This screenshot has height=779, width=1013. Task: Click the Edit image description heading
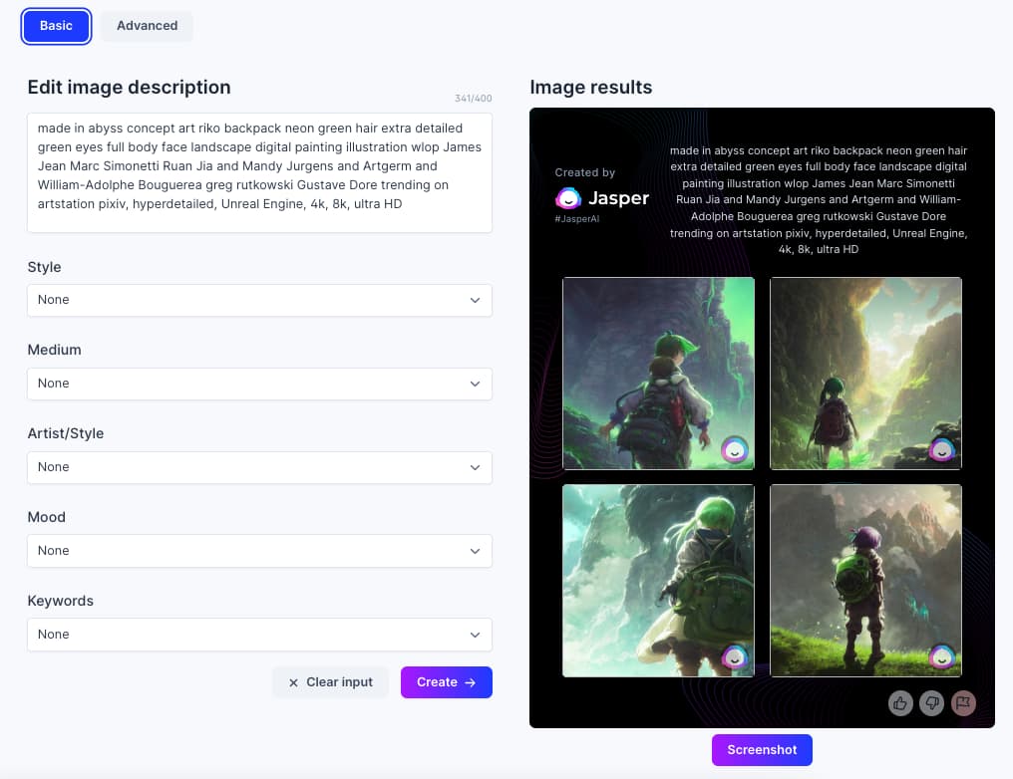130,87
